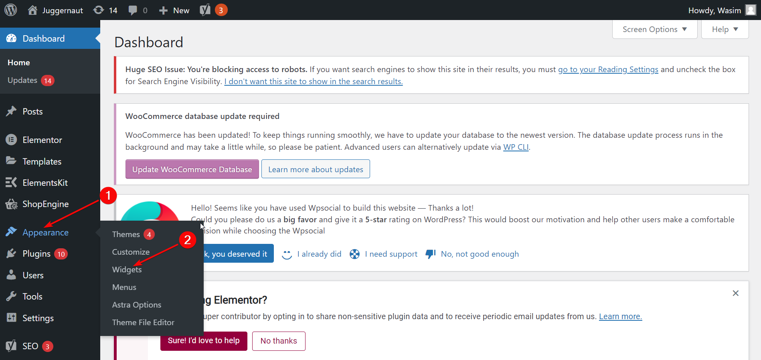
Task: Click the Settings sliders icon
Action: [x=11, y=318]
